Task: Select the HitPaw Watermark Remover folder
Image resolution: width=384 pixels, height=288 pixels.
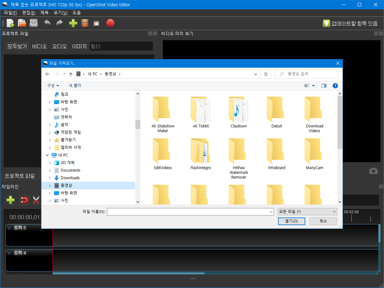Action: tap(239, 159)
